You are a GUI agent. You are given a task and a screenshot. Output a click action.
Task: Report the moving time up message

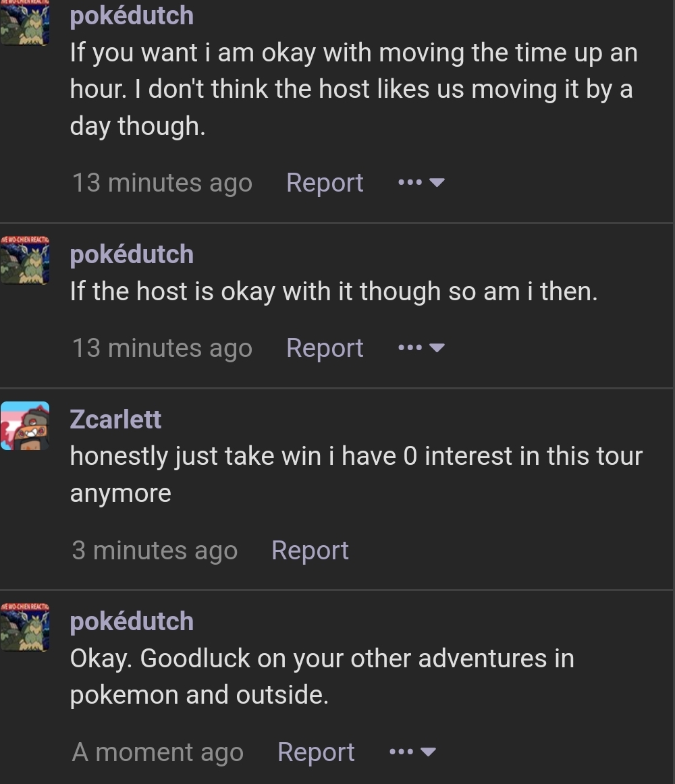(x=325, y=182)
